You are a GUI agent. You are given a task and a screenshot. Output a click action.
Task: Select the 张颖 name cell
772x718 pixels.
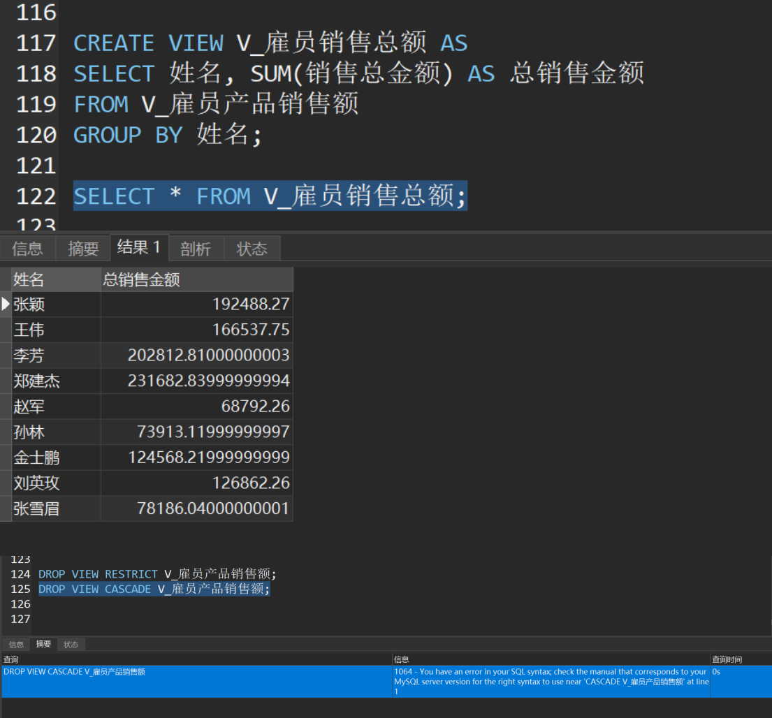[x=56, y=304]
